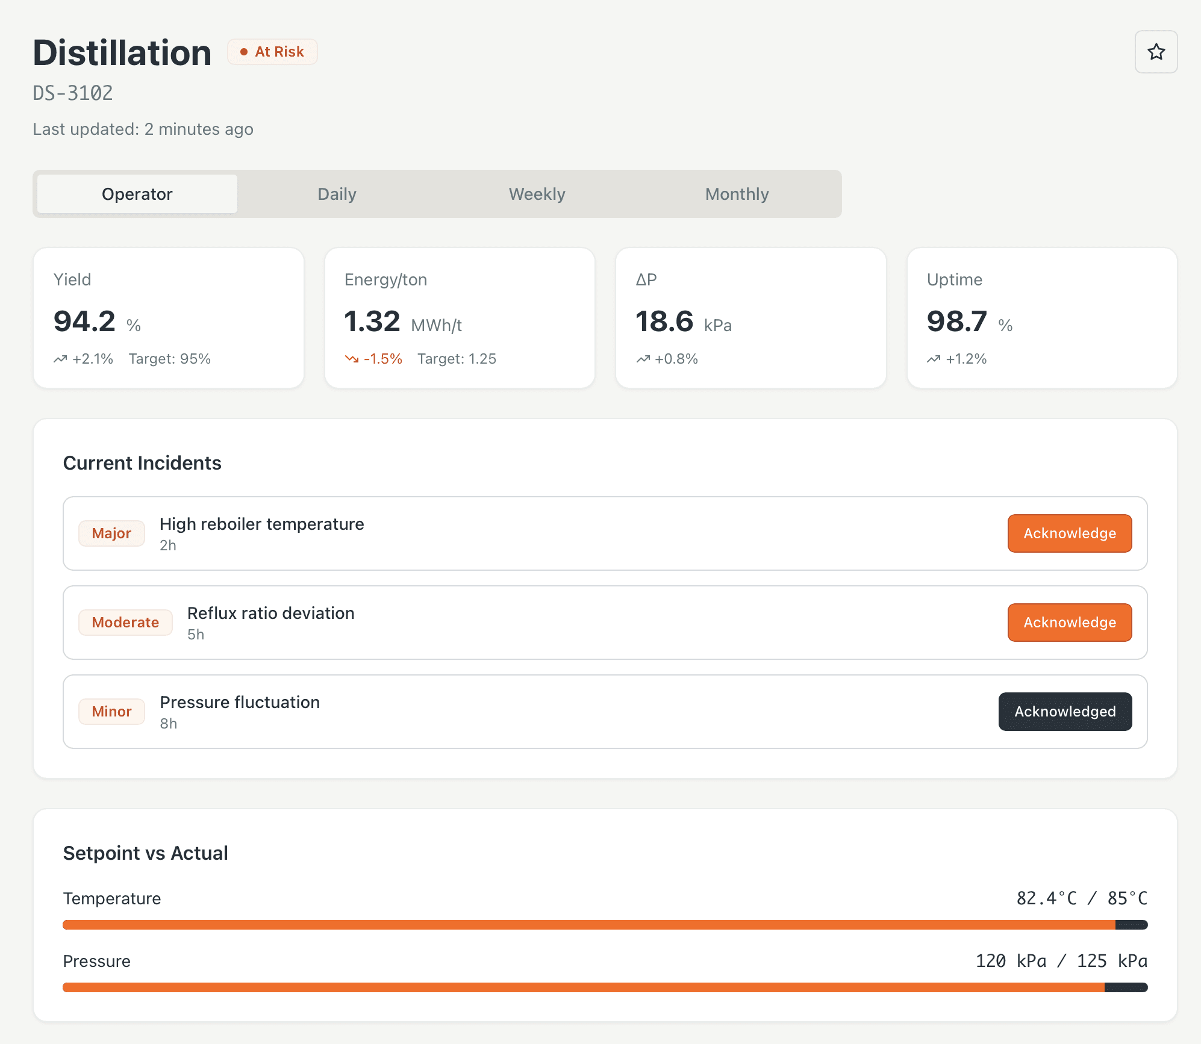The height and width of the screenshot is (1044, 1201).
Task: Open the Weekly tab
Action: coord(537,194)
